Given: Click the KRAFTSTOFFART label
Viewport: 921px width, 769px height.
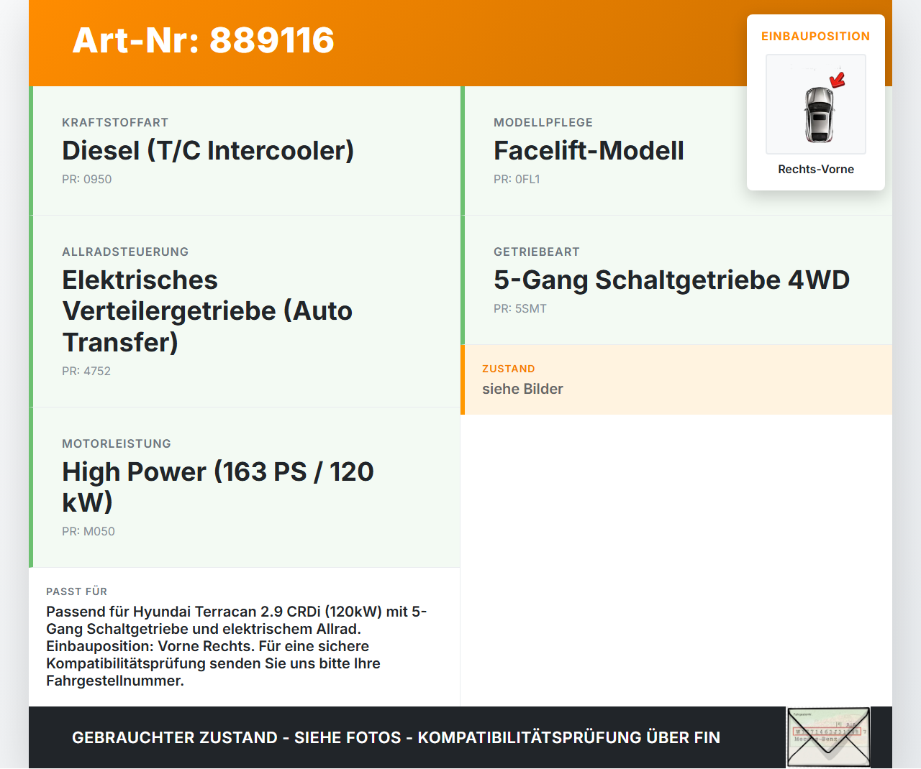Looking at the screenshot, I should tap(115, 123).
